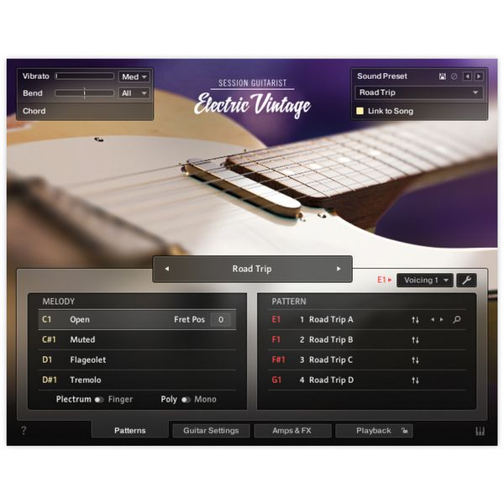Go to previous sound preset arrow

coord(467,76)
